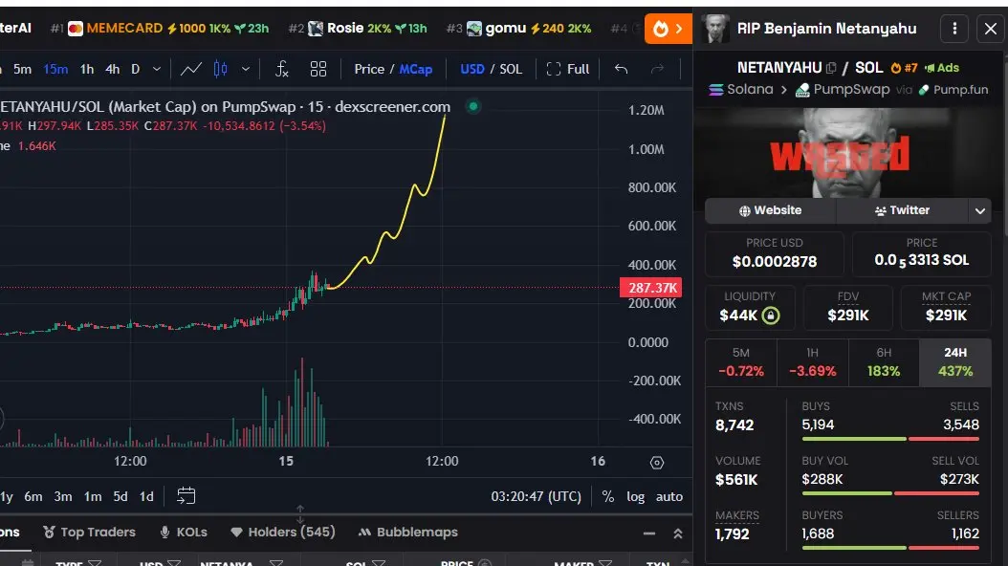Filter the TYPE column

tap(95, 563)
